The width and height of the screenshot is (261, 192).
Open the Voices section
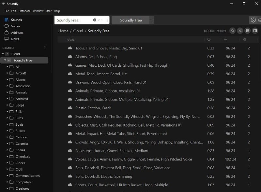click(12, 26)
